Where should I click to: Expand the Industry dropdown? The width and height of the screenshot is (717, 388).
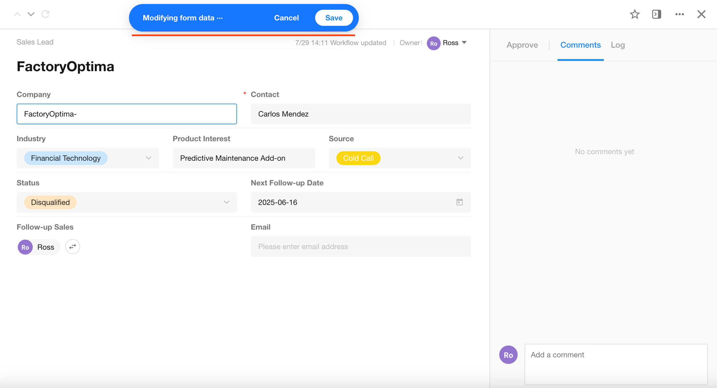pyautogui.click(x=148, y=158)
